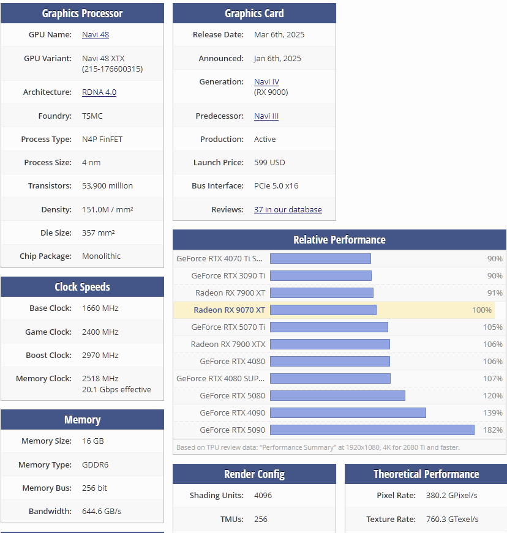The image size is (507, 533).
Task: Click the 1660 MHz base clock value
Action: [100, 308]
